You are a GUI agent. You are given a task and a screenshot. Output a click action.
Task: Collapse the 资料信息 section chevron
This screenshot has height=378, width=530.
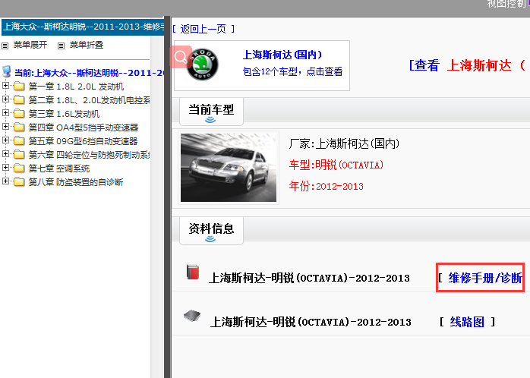click(x=210, y=239)
